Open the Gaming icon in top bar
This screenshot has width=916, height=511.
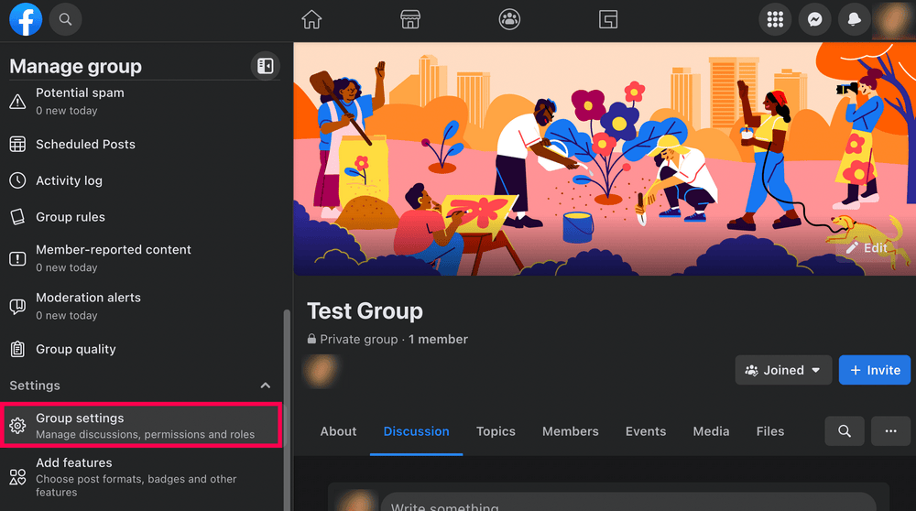(608, 19)
